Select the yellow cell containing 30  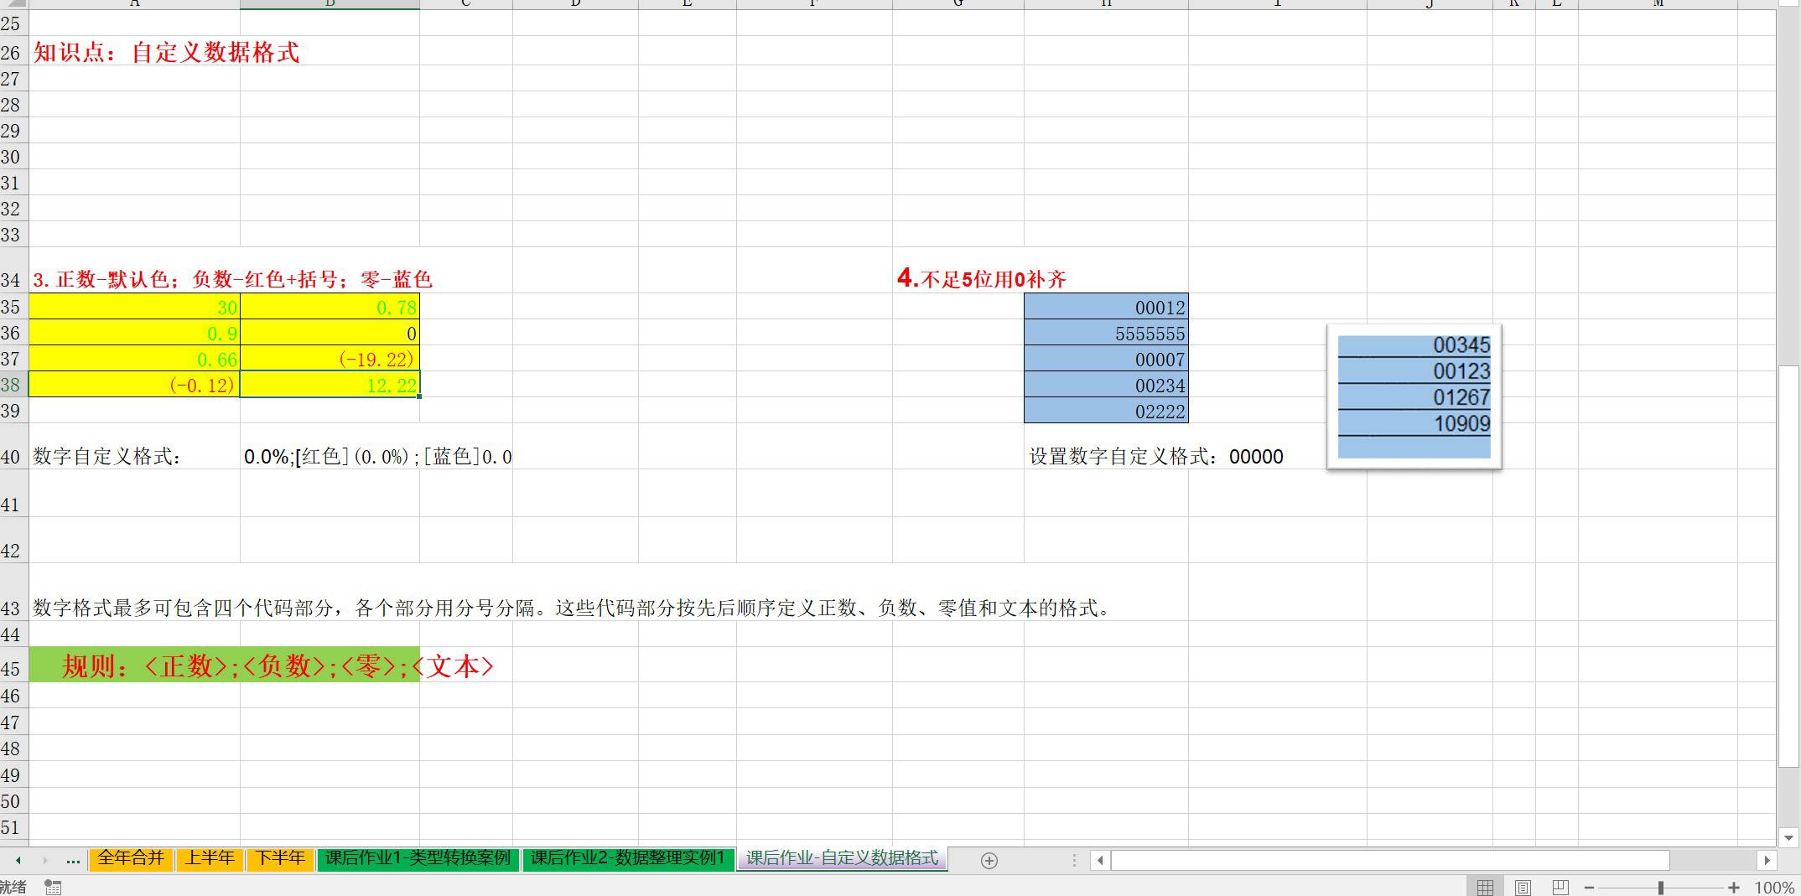134,307
